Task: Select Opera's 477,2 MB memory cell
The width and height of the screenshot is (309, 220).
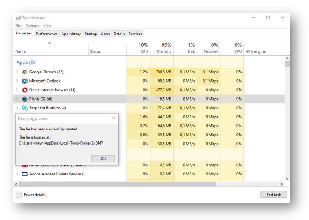Action: pyautogui.click(x=162, y=90)
